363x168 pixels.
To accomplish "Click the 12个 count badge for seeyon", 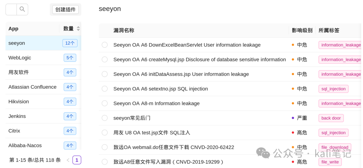I will point(70,43).
